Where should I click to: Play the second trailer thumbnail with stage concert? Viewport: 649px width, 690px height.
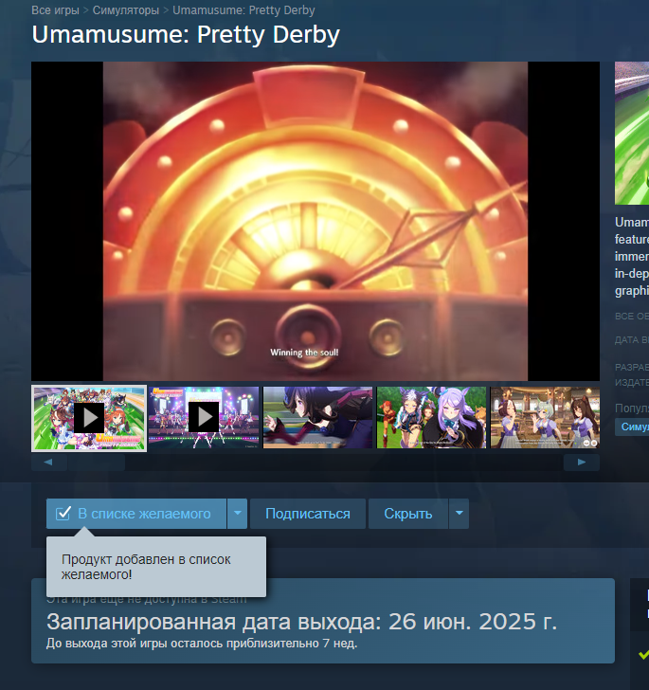[204, 418]
